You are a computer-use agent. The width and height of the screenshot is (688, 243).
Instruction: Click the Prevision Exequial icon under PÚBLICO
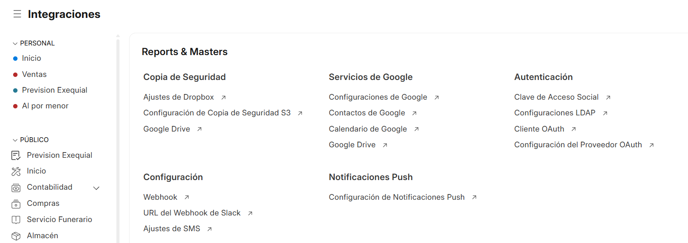tap(16, 155)
